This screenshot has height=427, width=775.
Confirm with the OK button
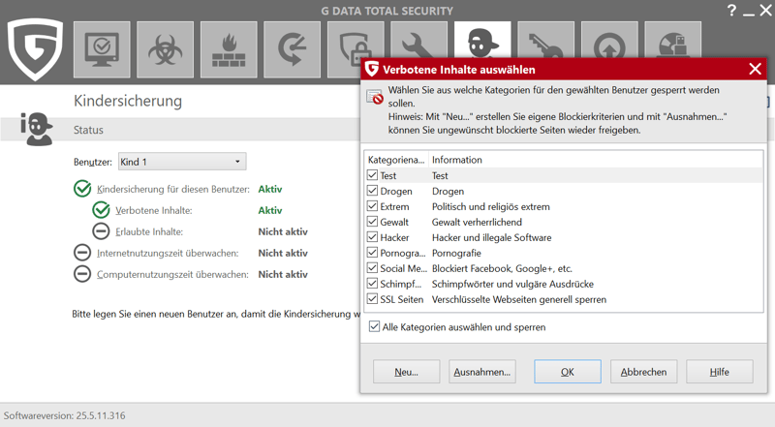(x=568, y=372)
